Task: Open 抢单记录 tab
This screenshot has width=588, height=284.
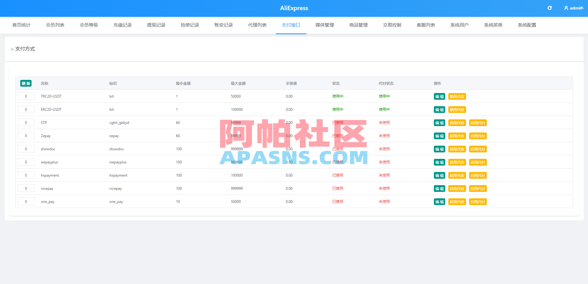Action: pos(190,25)
